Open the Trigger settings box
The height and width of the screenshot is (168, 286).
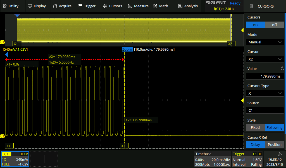pyautogui.click(x=247, y=159)
